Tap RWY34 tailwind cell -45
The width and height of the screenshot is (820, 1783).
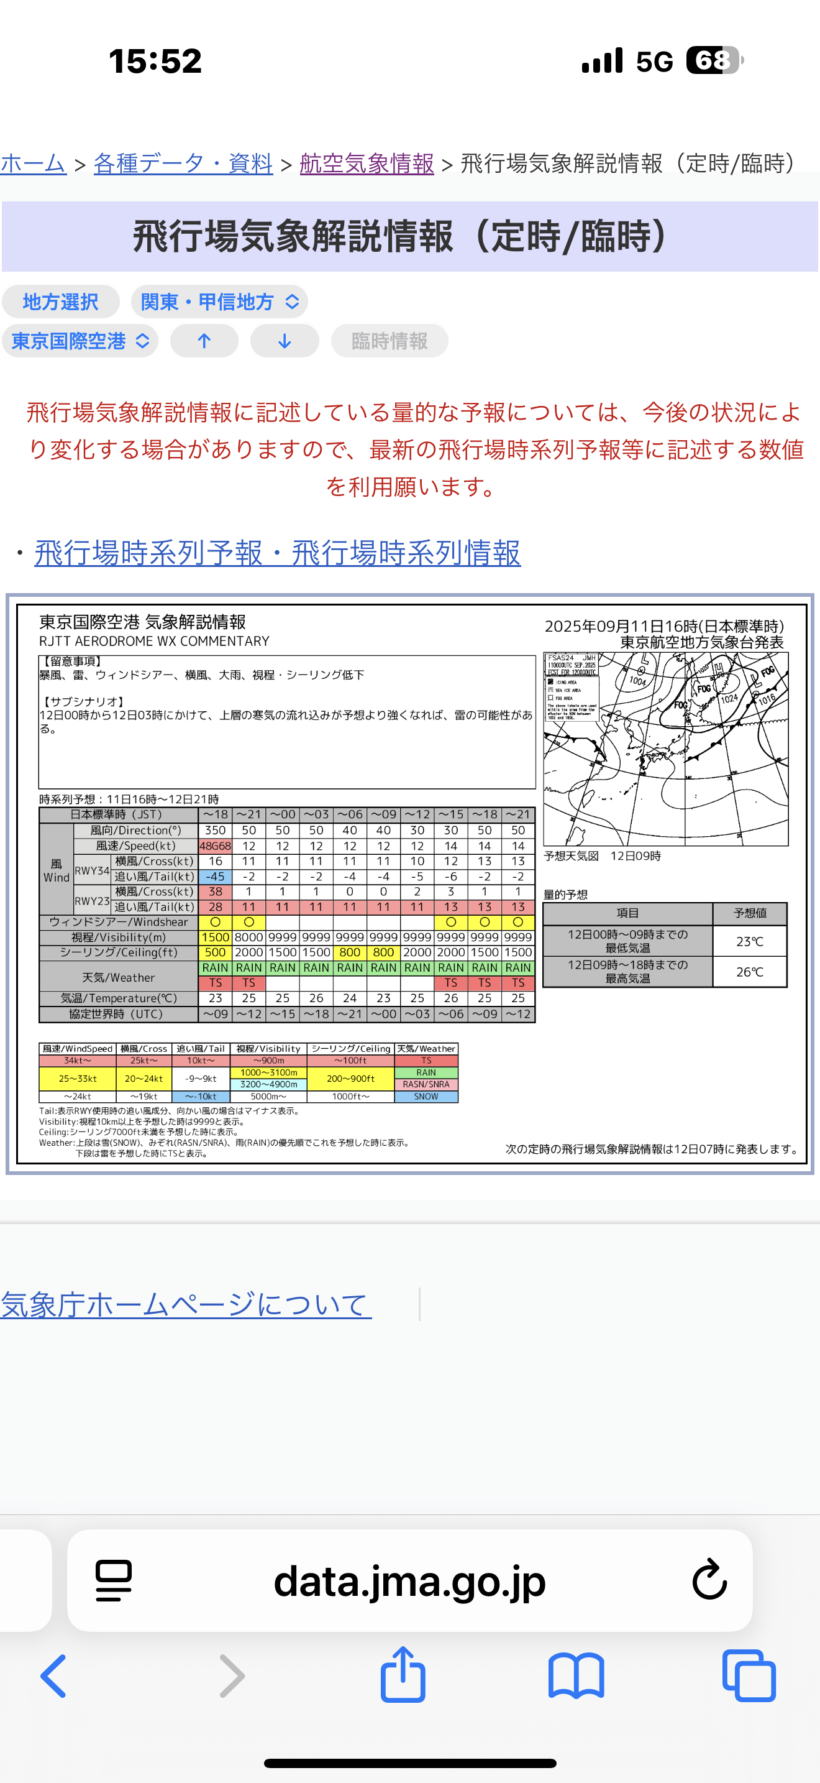[x=215, y=877]
